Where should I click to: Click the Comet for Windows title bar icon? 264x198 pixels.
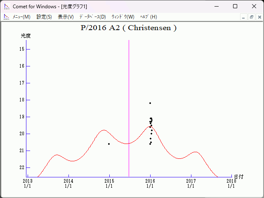(6, 6)
